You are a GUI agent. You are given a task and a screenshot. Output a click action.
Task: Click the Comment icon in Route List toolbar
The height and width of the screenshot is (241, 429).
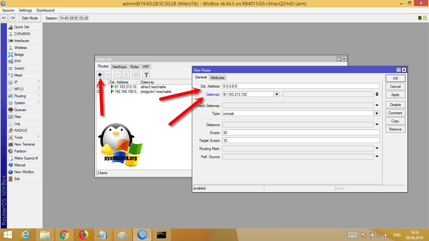click(x=136, y=75)
